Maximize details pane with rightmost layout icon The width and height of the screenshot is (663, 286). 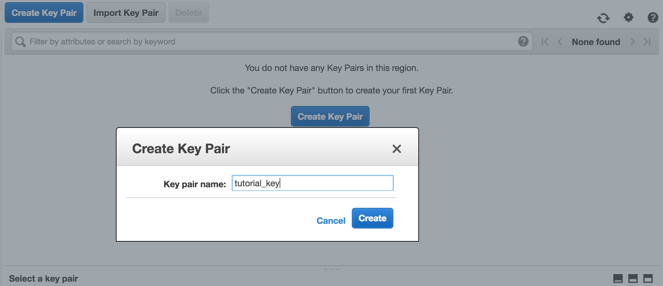click(x=648, y=278)
